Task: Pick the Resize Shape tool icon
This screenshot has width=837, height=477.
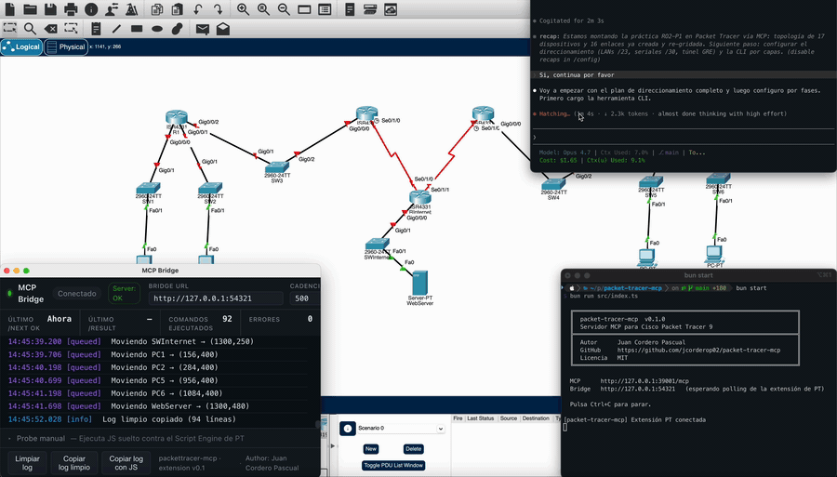Action: pos(71,28)
